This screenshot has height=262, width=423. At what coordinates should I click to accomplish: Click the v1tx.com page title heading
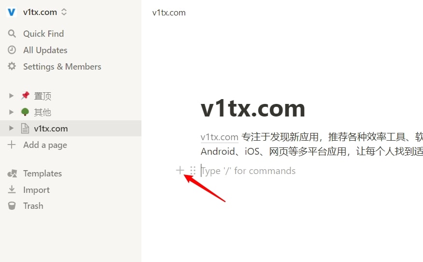pyautogui.click(x=253, y=109)
